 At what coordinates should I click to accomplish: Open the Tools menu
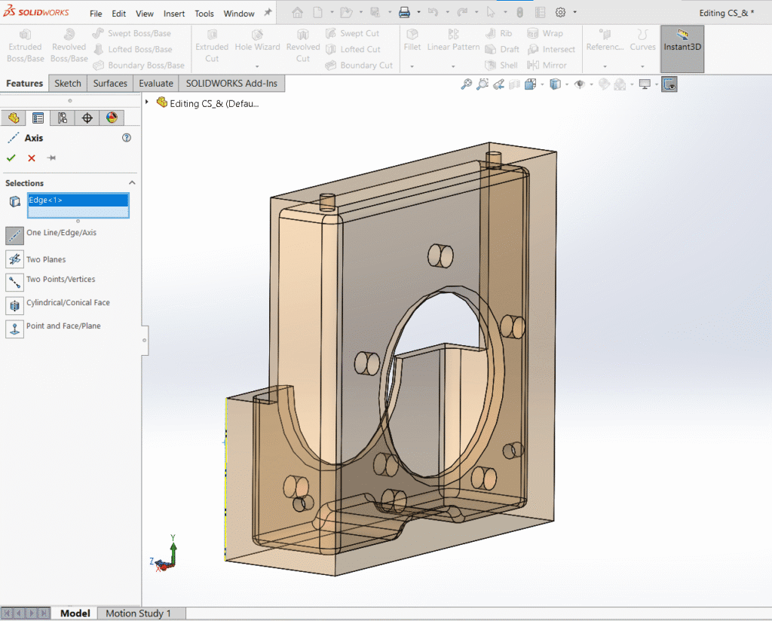pyautogui.click(x=204, y=14)
